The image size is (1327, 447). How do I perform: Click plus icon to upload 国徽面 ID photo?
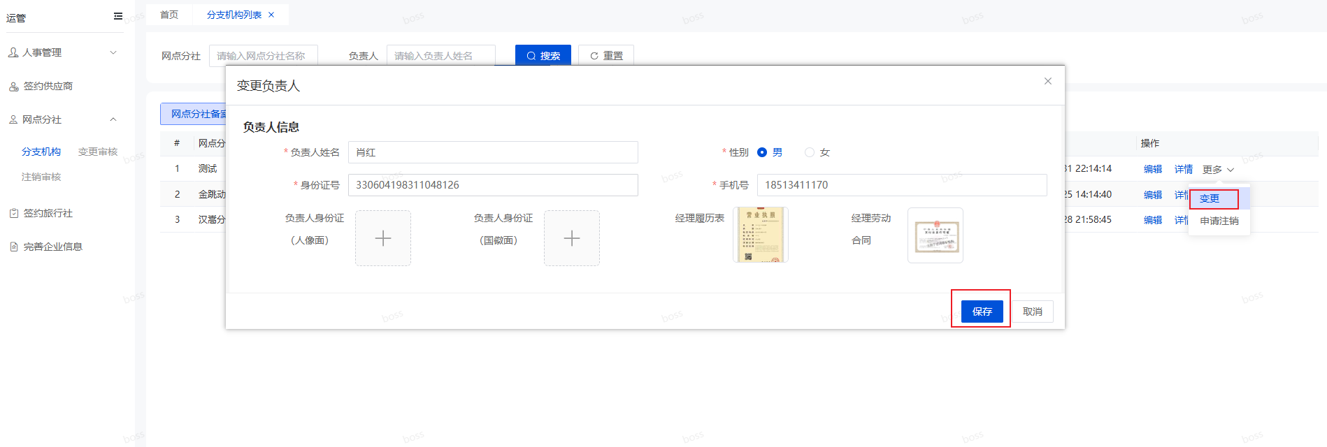(x=571, y=238)
